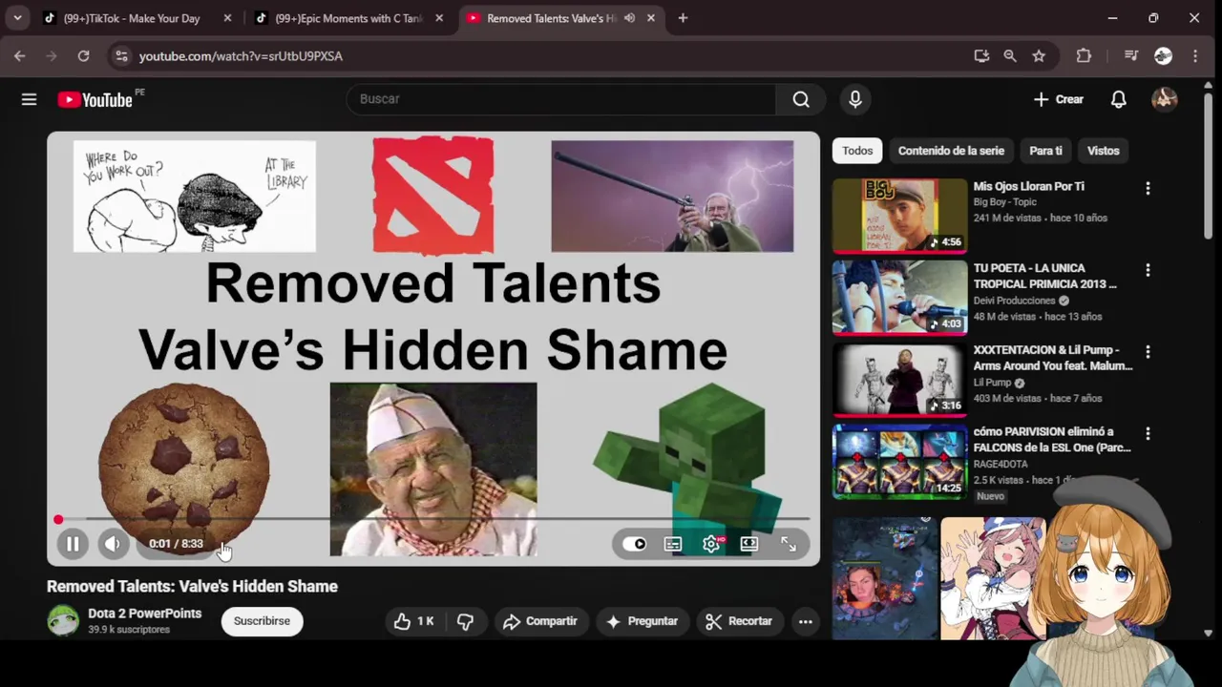Viewport: 1222px width, 687px height.
Task: Select the Todos filter chip
Action: click(857, 151)
